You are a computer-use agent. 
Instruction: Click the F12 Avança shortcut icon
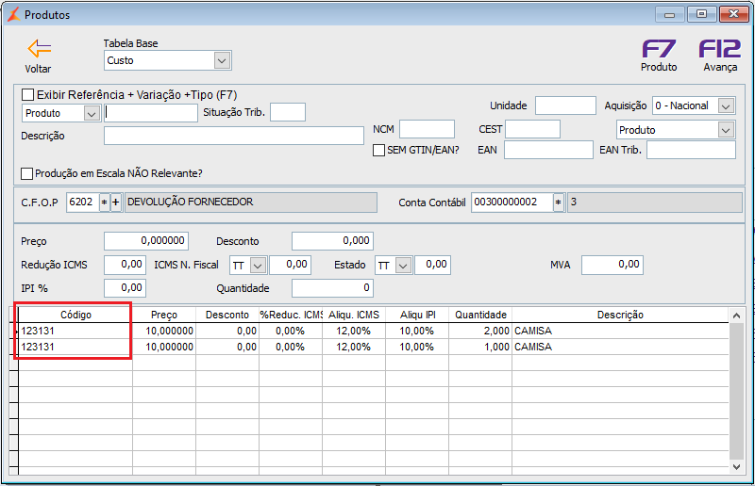(x=720, y=49)
